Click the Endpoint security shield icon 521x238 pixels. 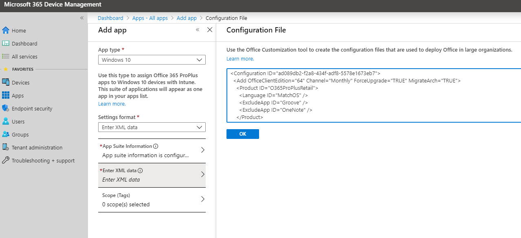6,108
